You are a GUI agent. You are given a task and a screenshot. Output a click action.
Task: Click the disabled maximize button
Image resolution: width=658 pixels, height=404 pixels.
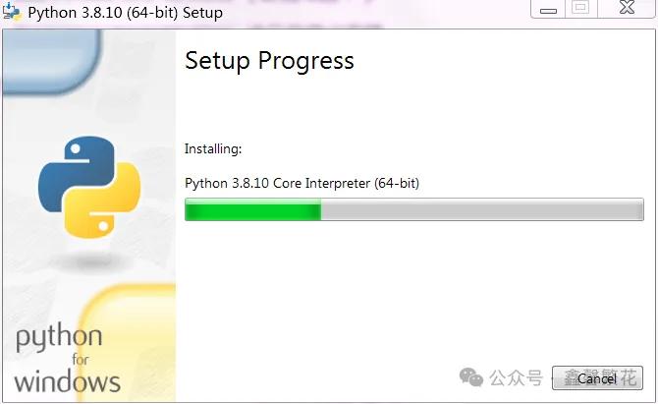[x=580, y=10]
